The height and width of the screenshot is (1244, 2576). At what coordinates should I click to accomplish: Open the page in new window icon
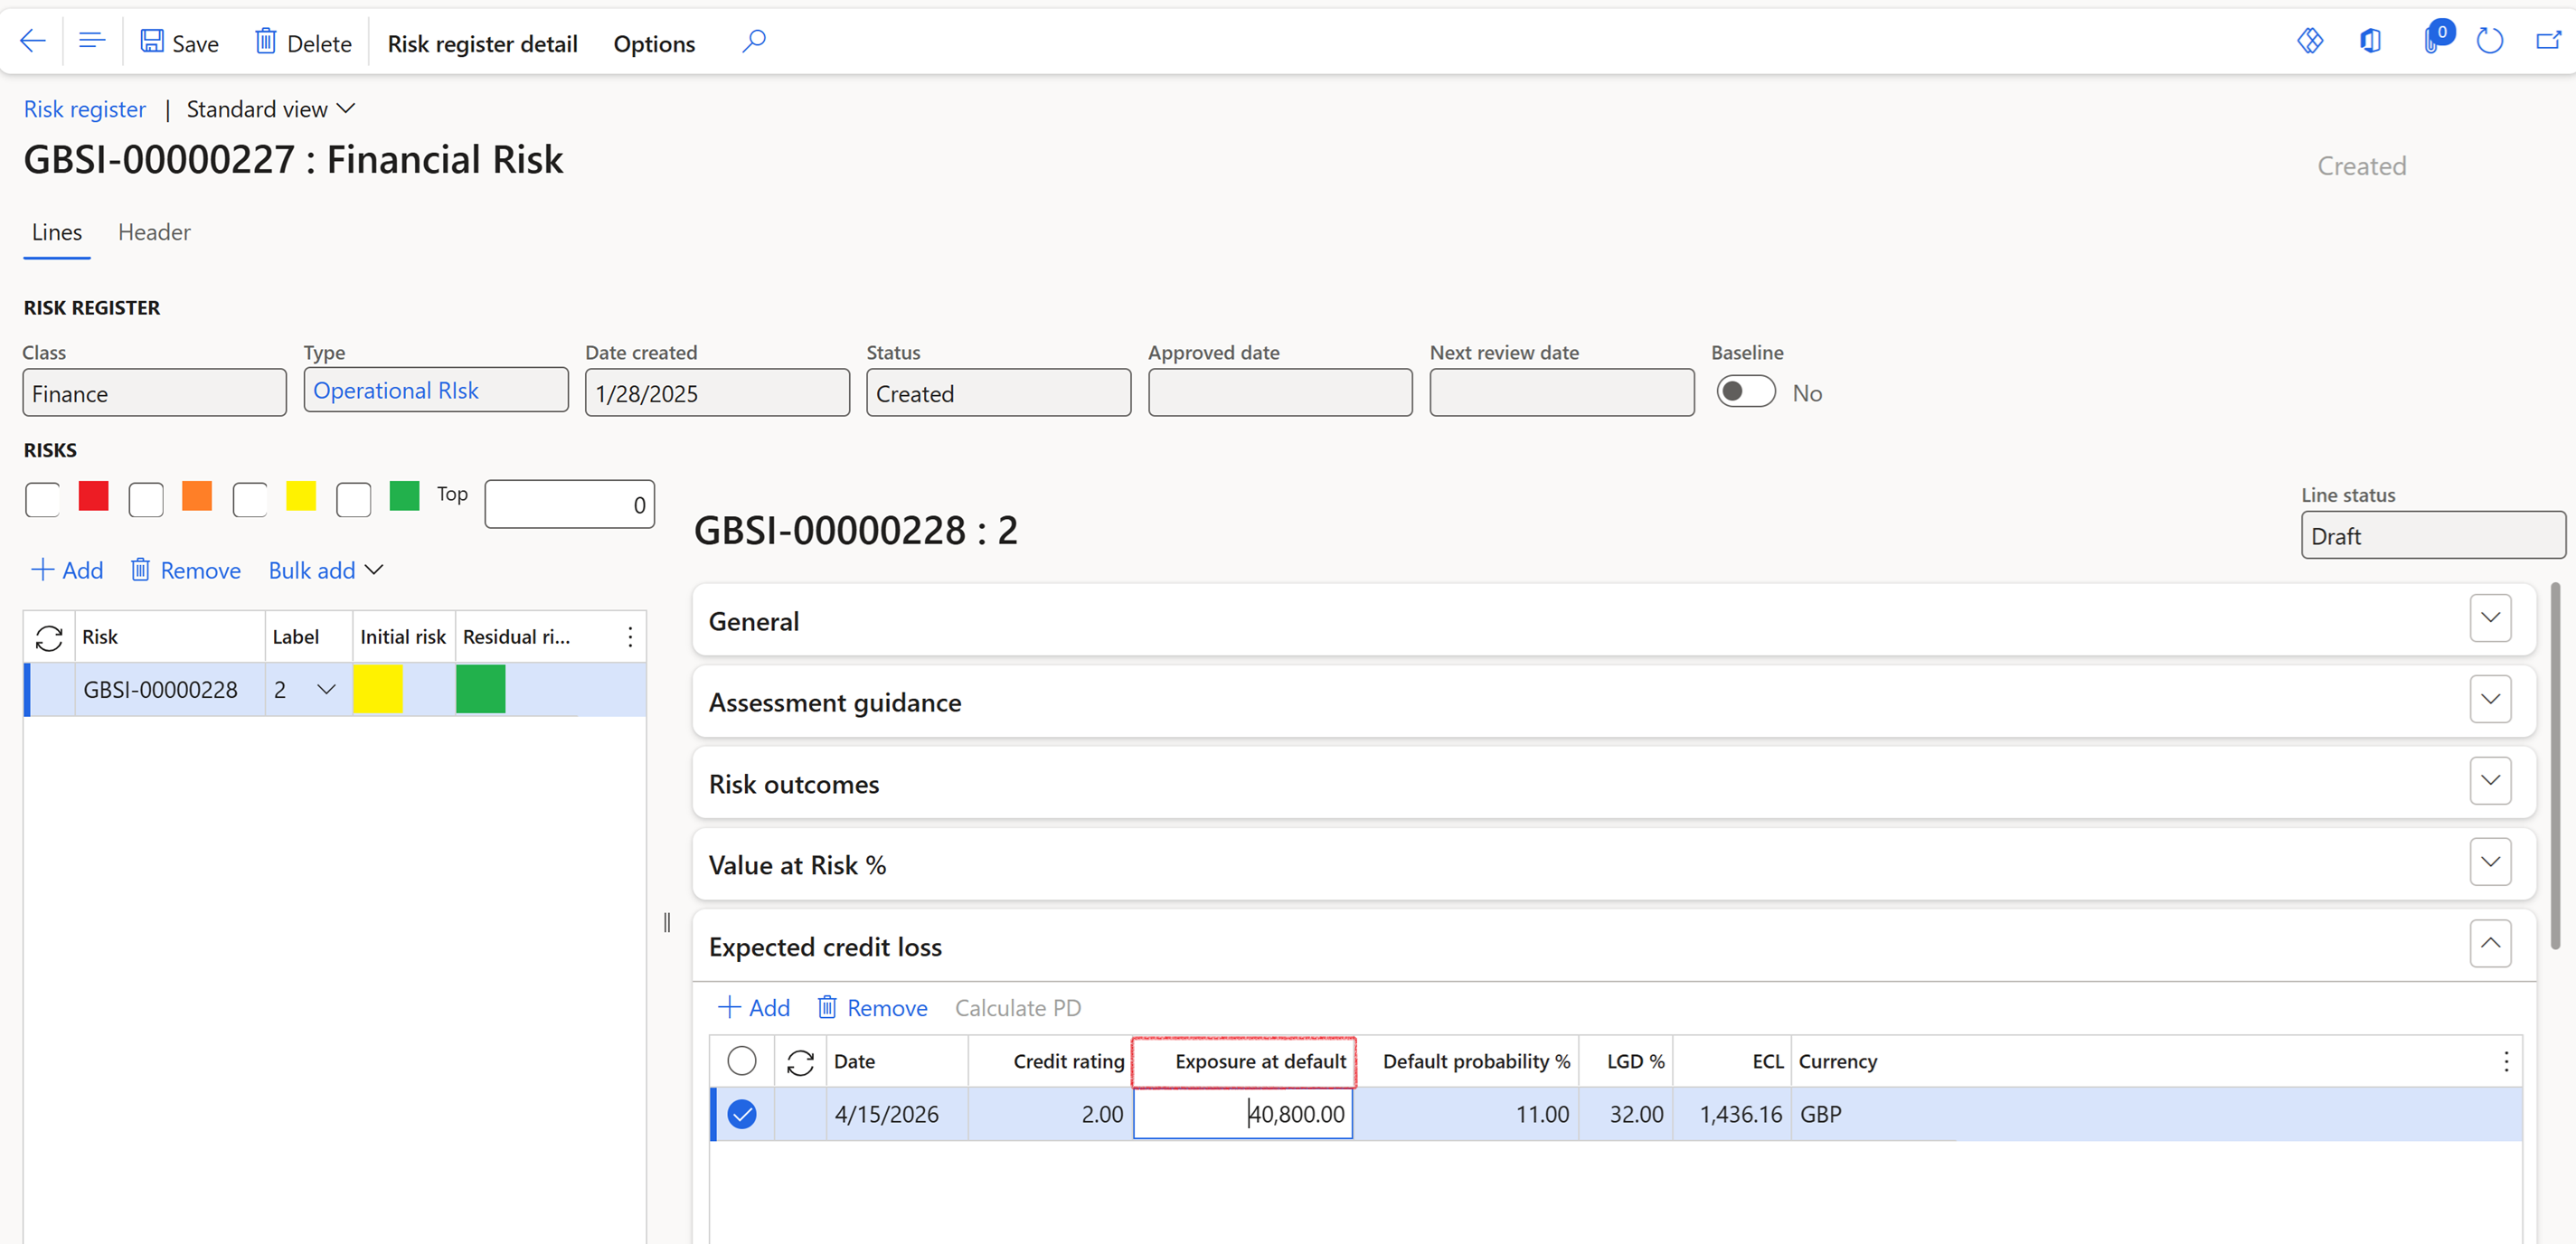pyautogui.click(x=2548, y=42)
